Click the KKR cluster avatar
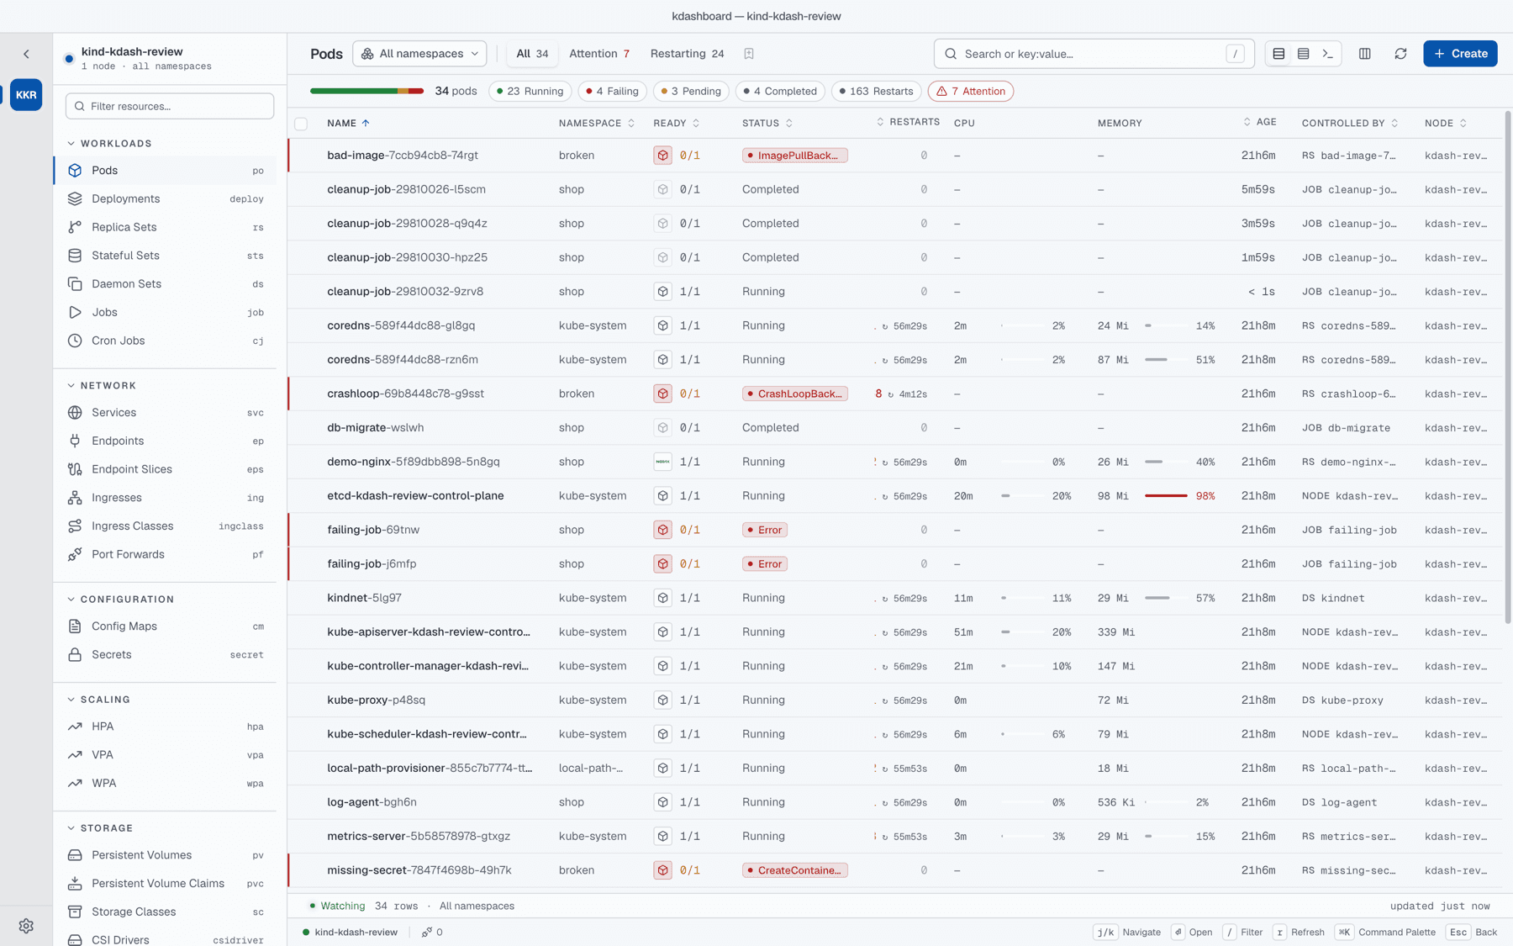Viewport: 1513px width, 946px height. [26, 95]
